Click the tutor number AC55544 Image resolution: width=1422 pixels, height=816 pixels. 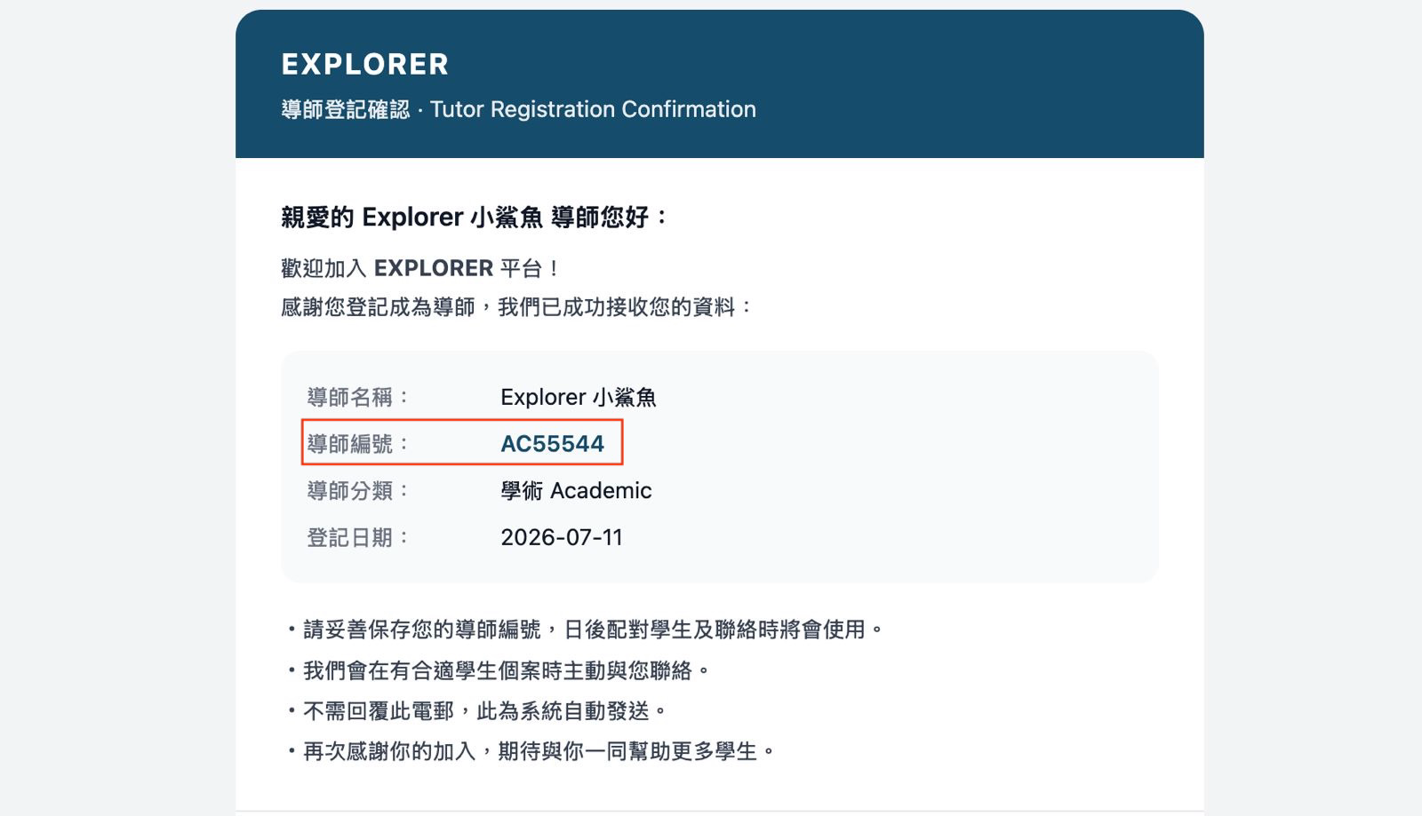tap(552, 443)
